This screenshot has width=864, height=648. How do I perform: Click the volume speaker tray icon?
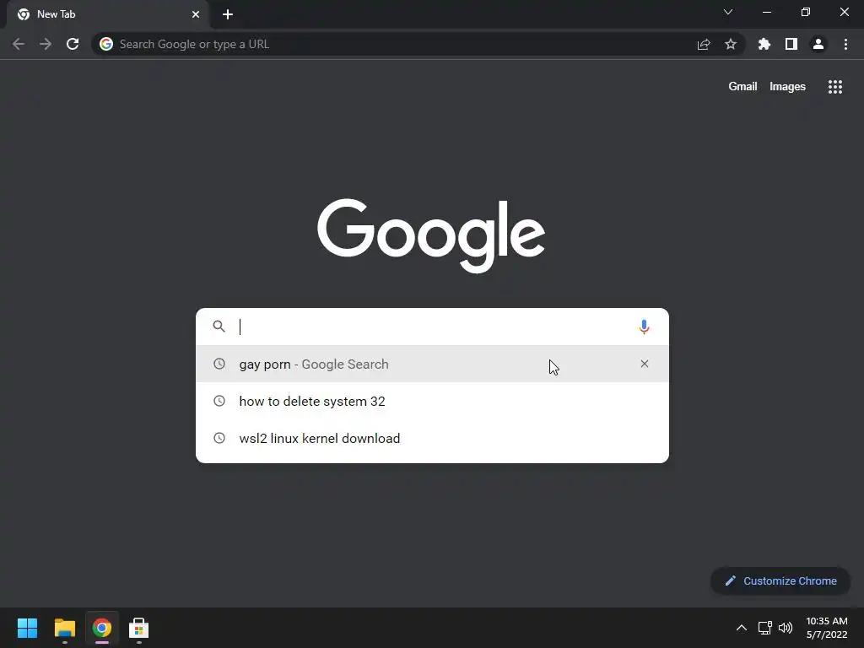coord(786,628)
